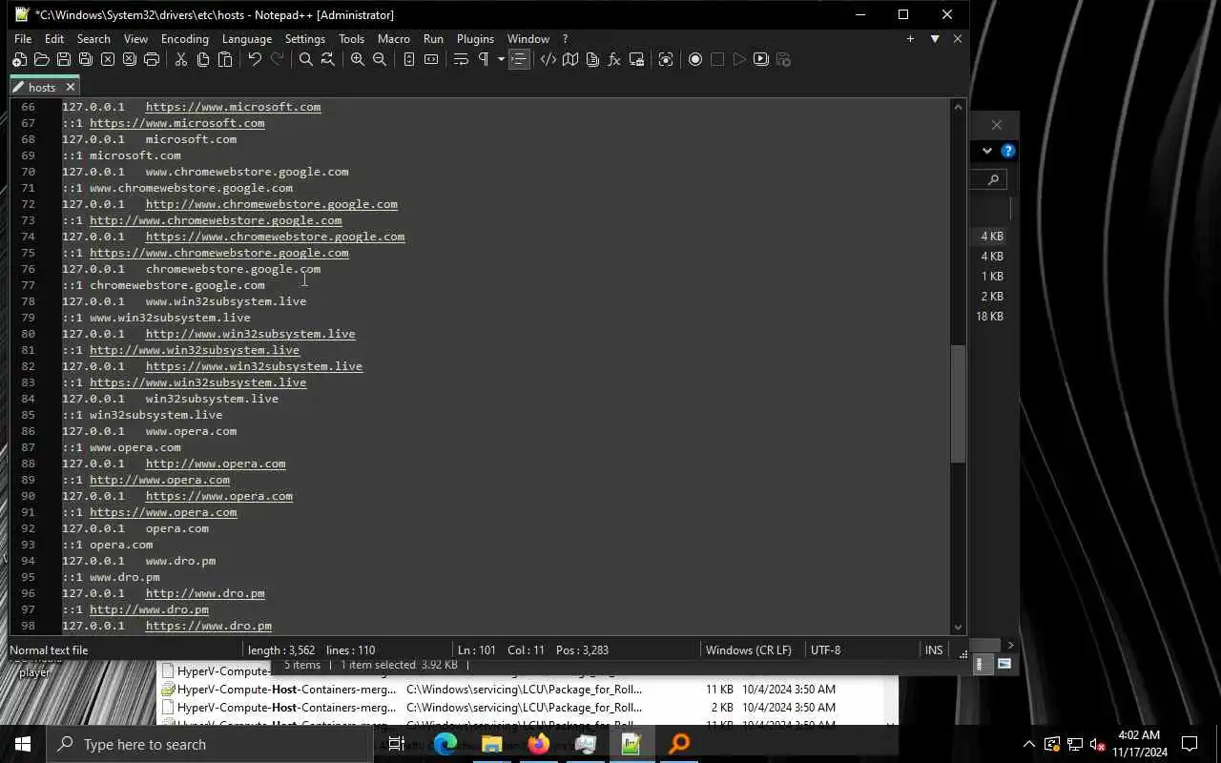
Task: Toggle the indent guide button
Action: 519,59
